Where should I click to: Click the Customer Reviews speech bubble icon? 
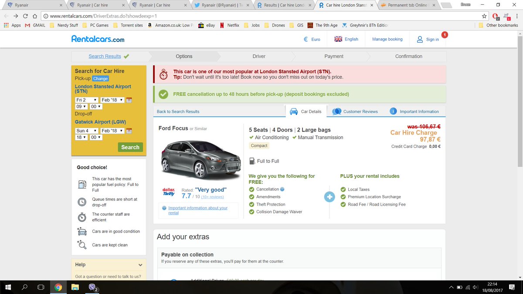[x=336, y=112]
